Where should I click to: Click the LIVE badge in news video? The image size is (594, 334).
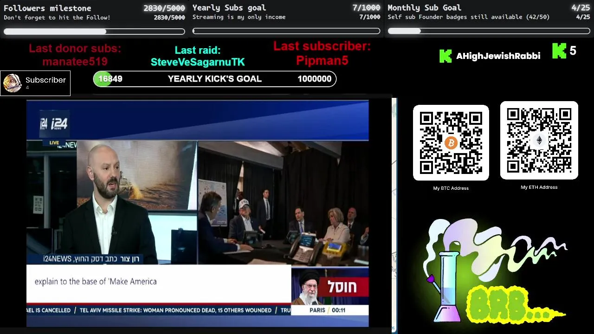click(54, 143)
